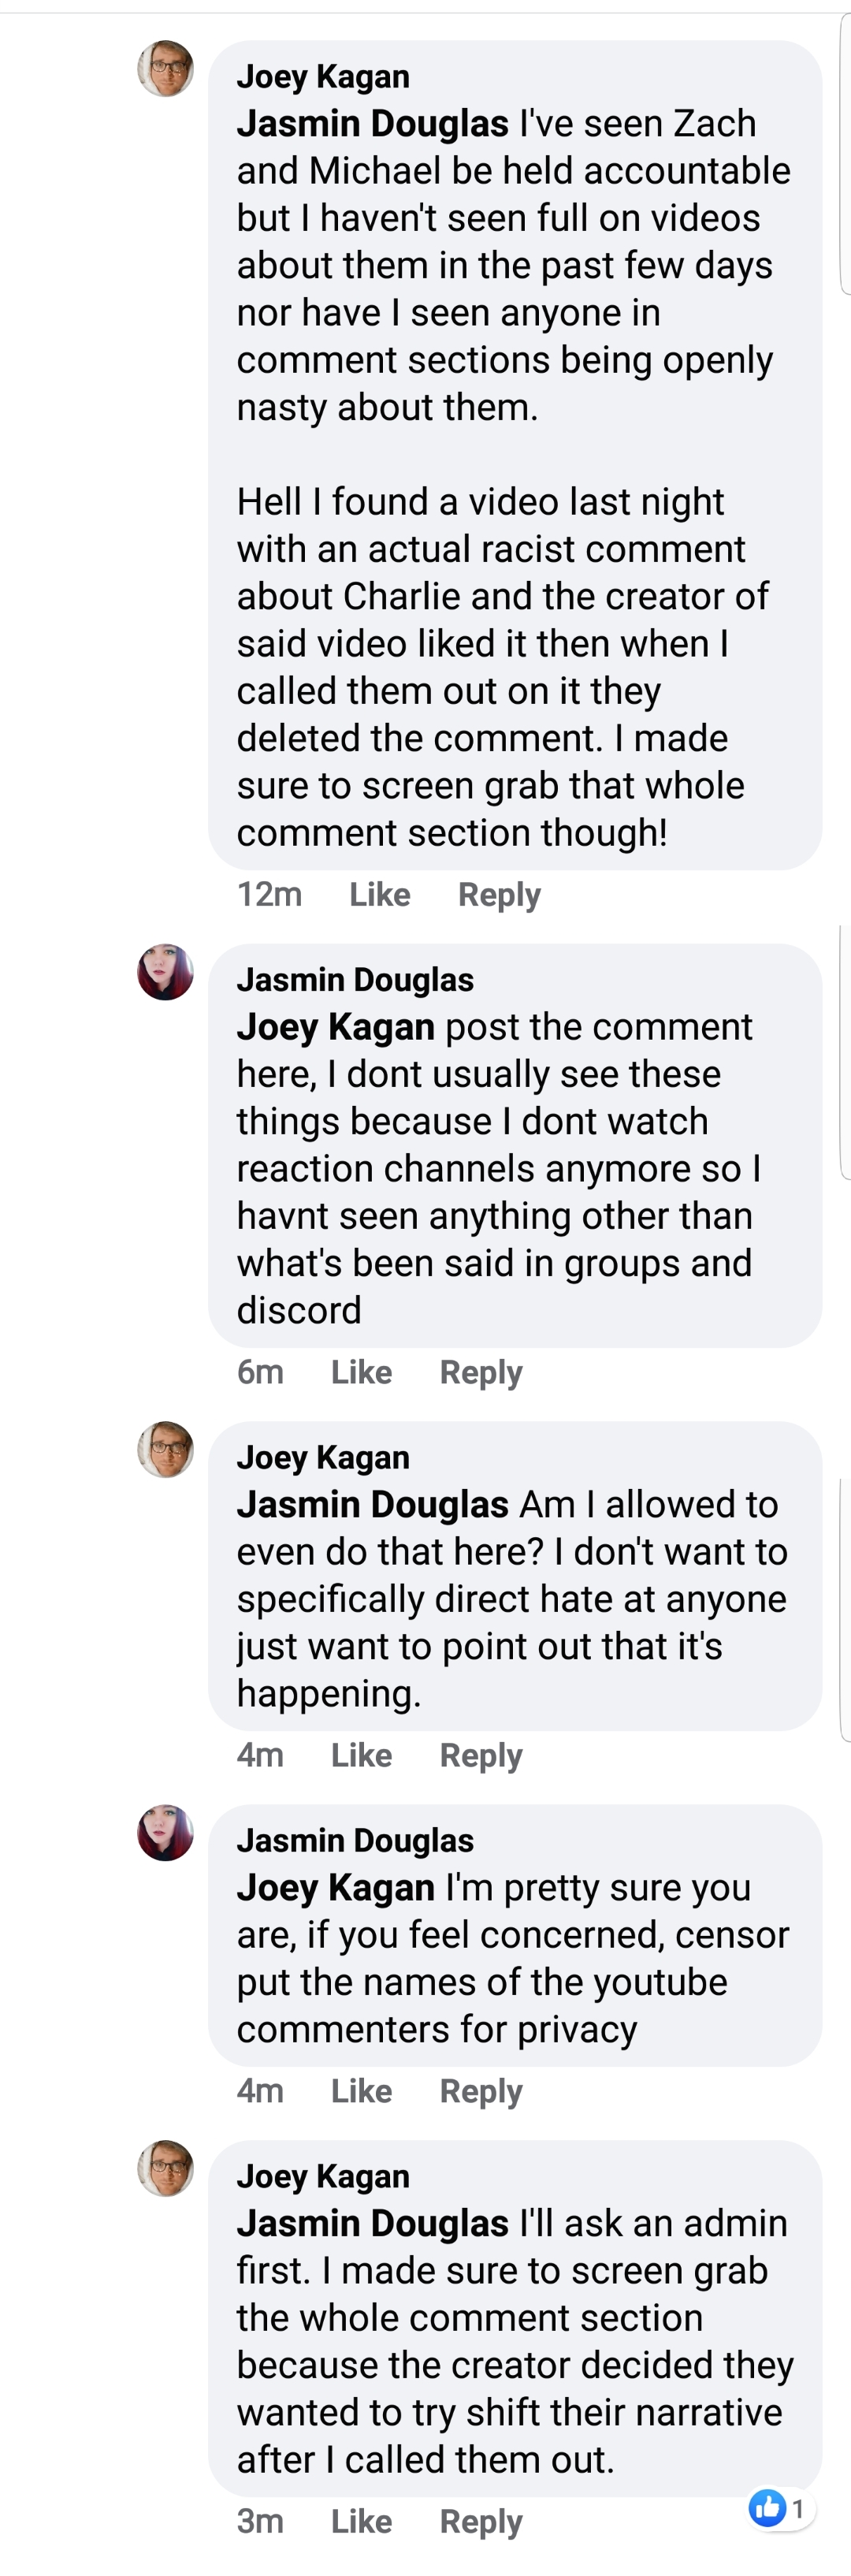Like the 12m comment by Joey Kagan
The width and height of the screenshot is (851, 2576).
coord(380,894)
